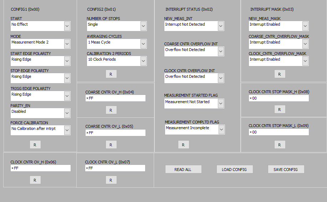This screenshot has width=327, height=202.
Task: Click the SAVE CONFIG button
Action: click(286, 170)
